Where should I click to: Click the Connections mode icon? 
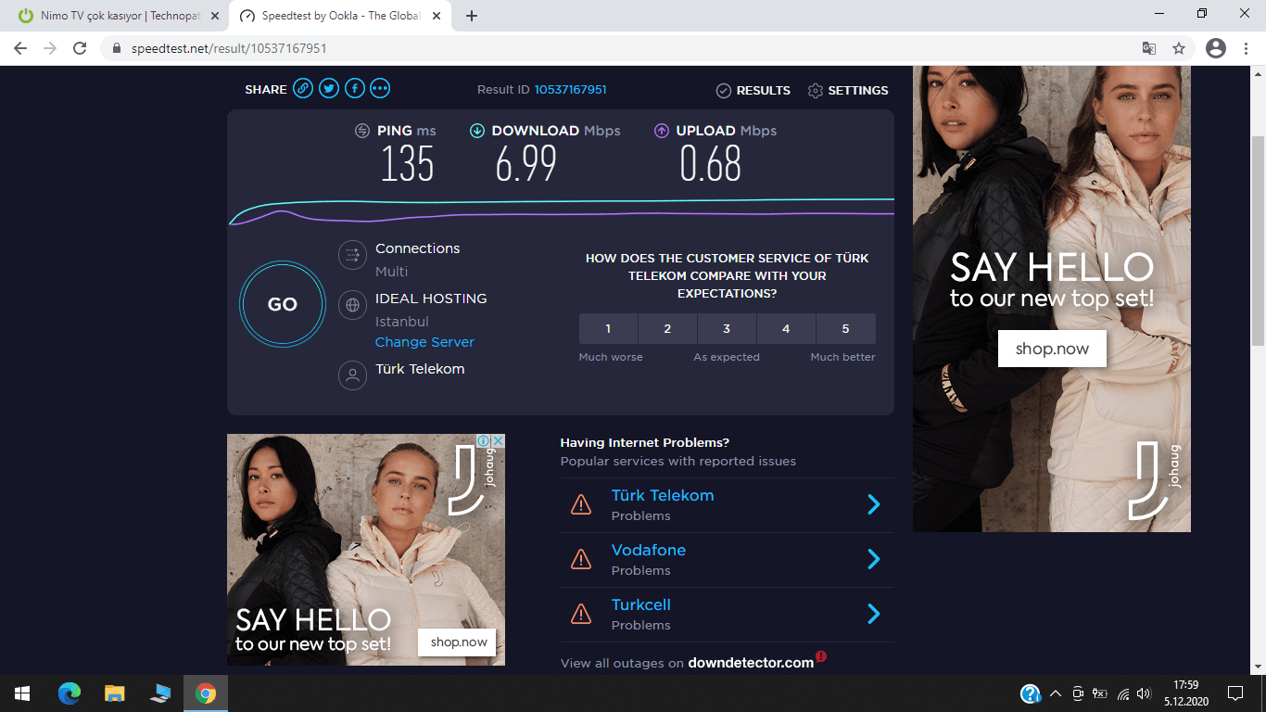click(x=352, y=255)
